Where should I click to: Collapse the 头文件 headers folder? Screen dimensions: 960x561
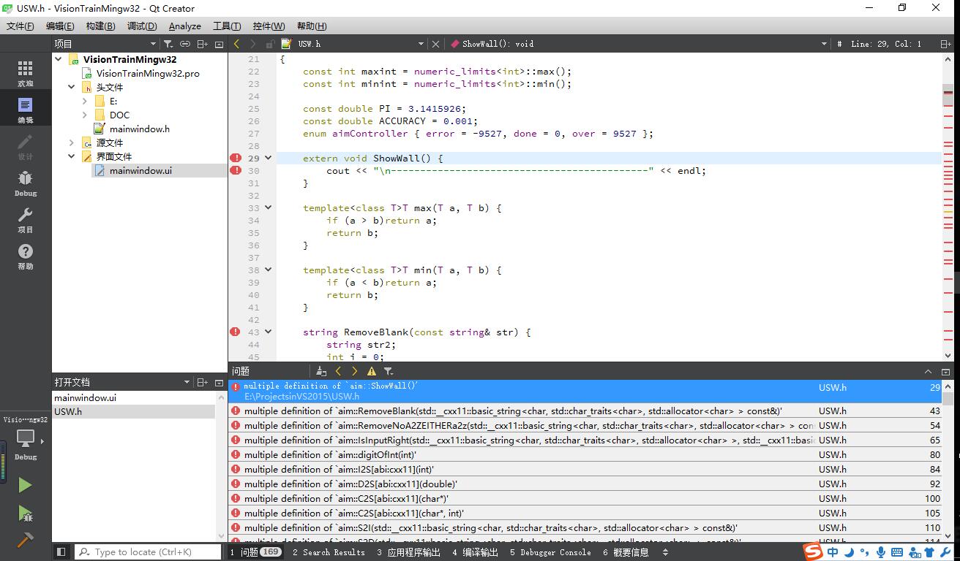click(x=72, y=87)
